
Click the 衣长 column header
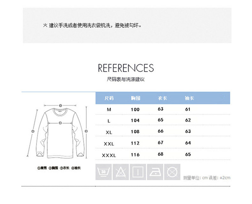(162, 98)
